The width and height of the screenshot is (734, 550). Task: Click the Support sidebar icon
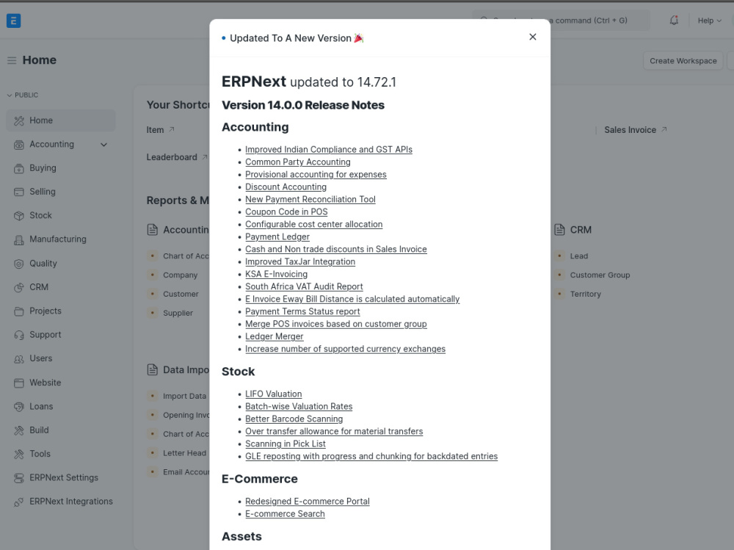(19, 335)
